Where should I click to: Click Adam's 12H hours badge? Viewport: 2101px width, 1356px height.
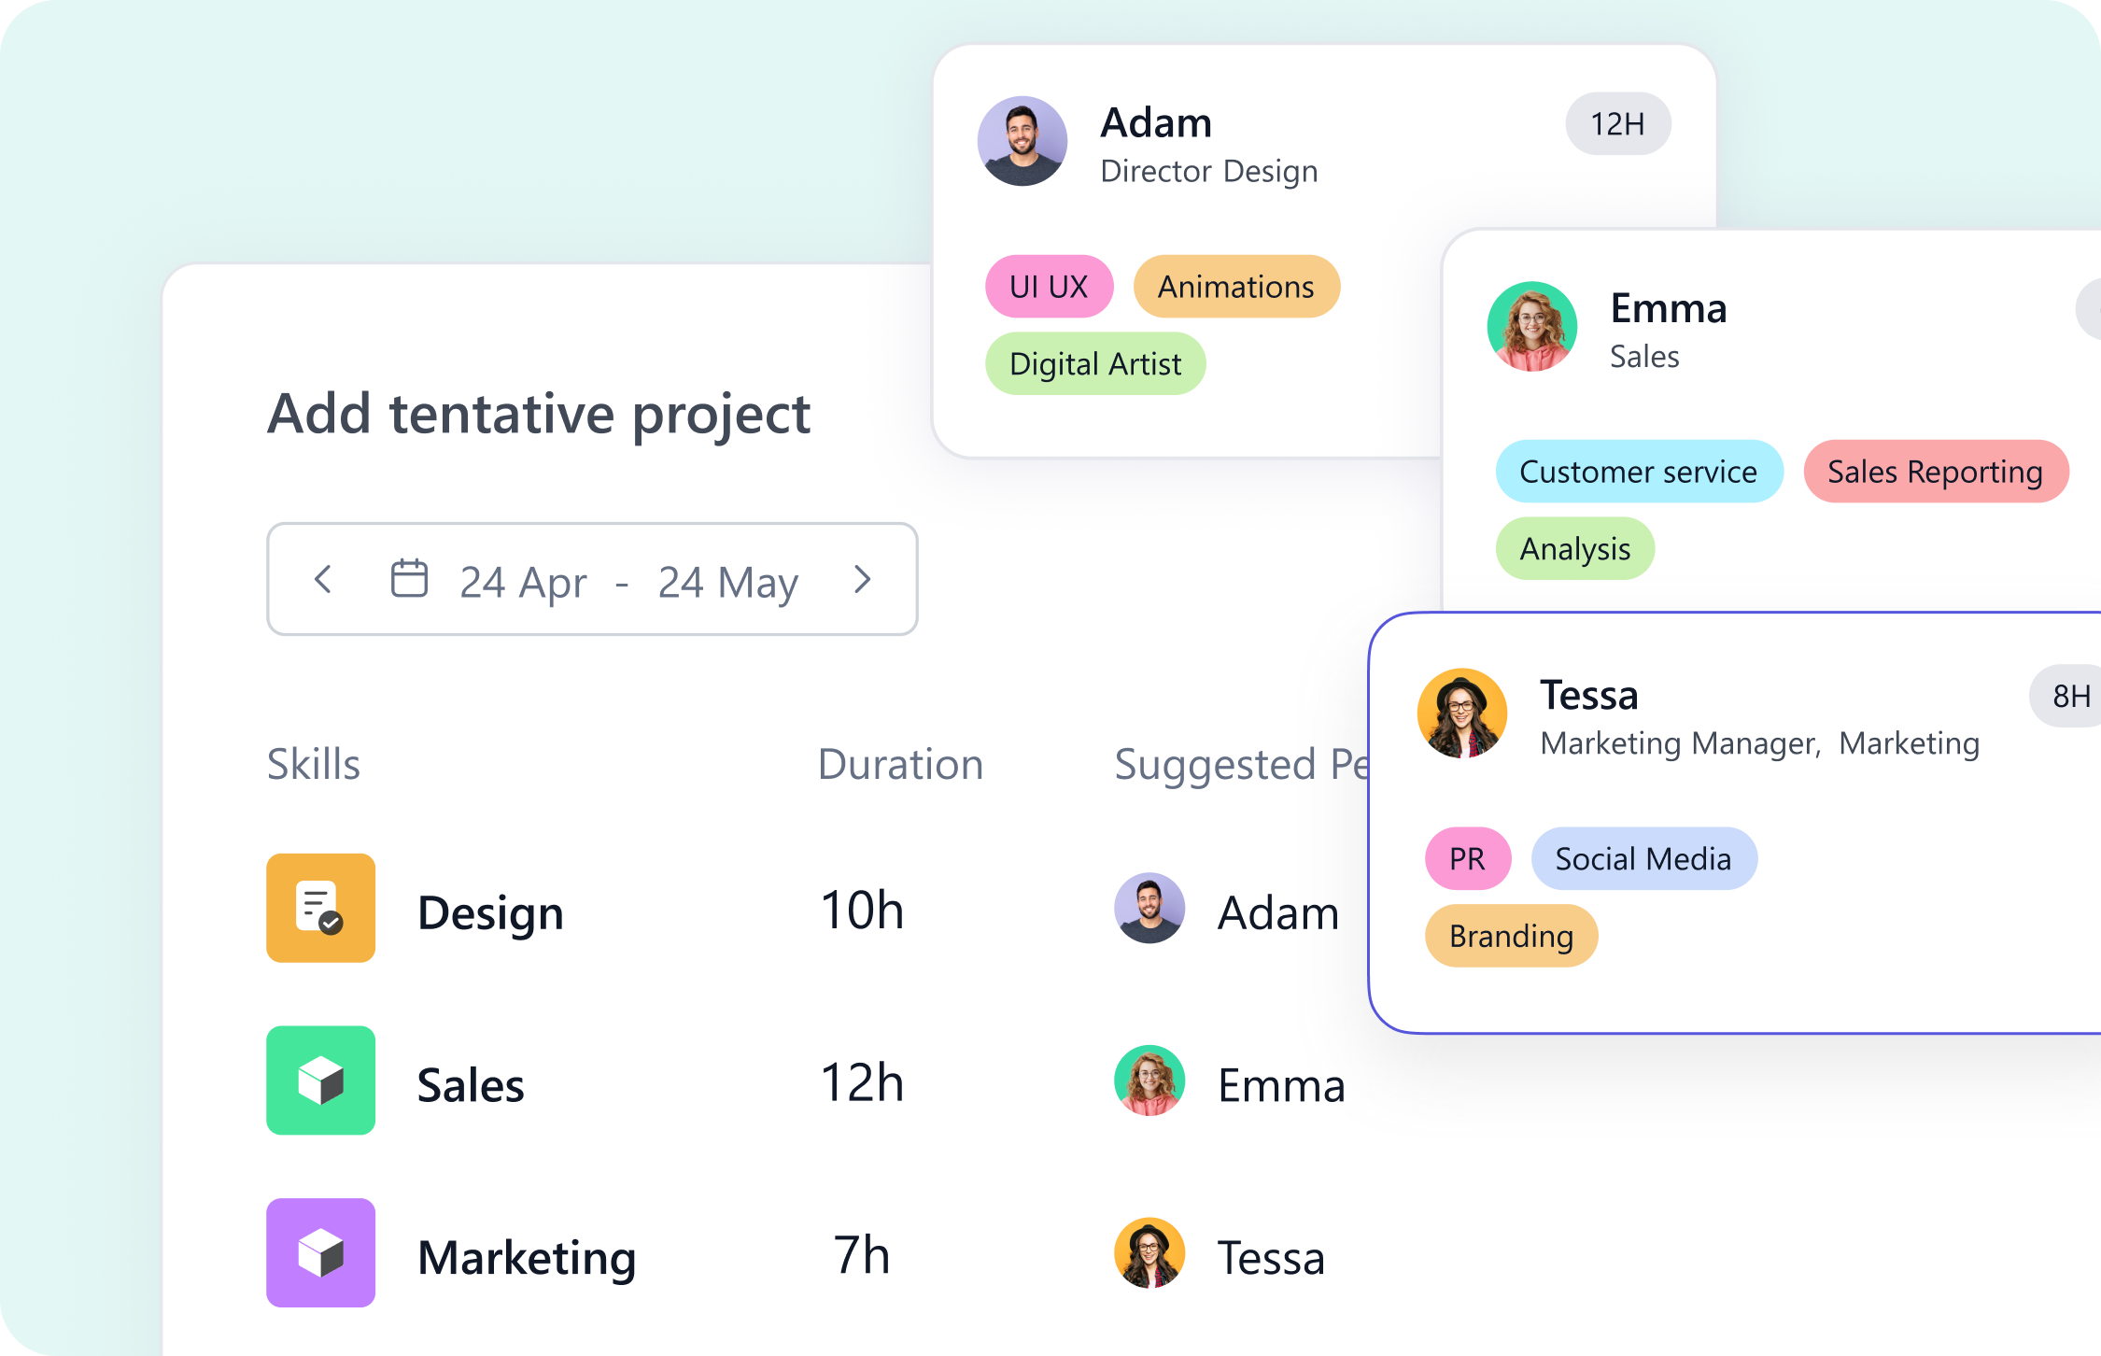(x=1617, y=123)
